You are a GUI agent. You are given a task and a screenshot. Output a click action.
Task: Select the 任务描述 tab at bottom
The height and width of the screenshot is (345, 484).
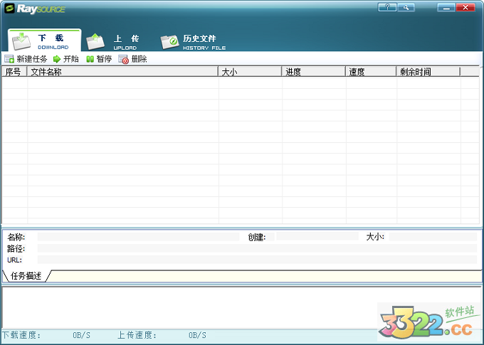[x=26, y=276]
